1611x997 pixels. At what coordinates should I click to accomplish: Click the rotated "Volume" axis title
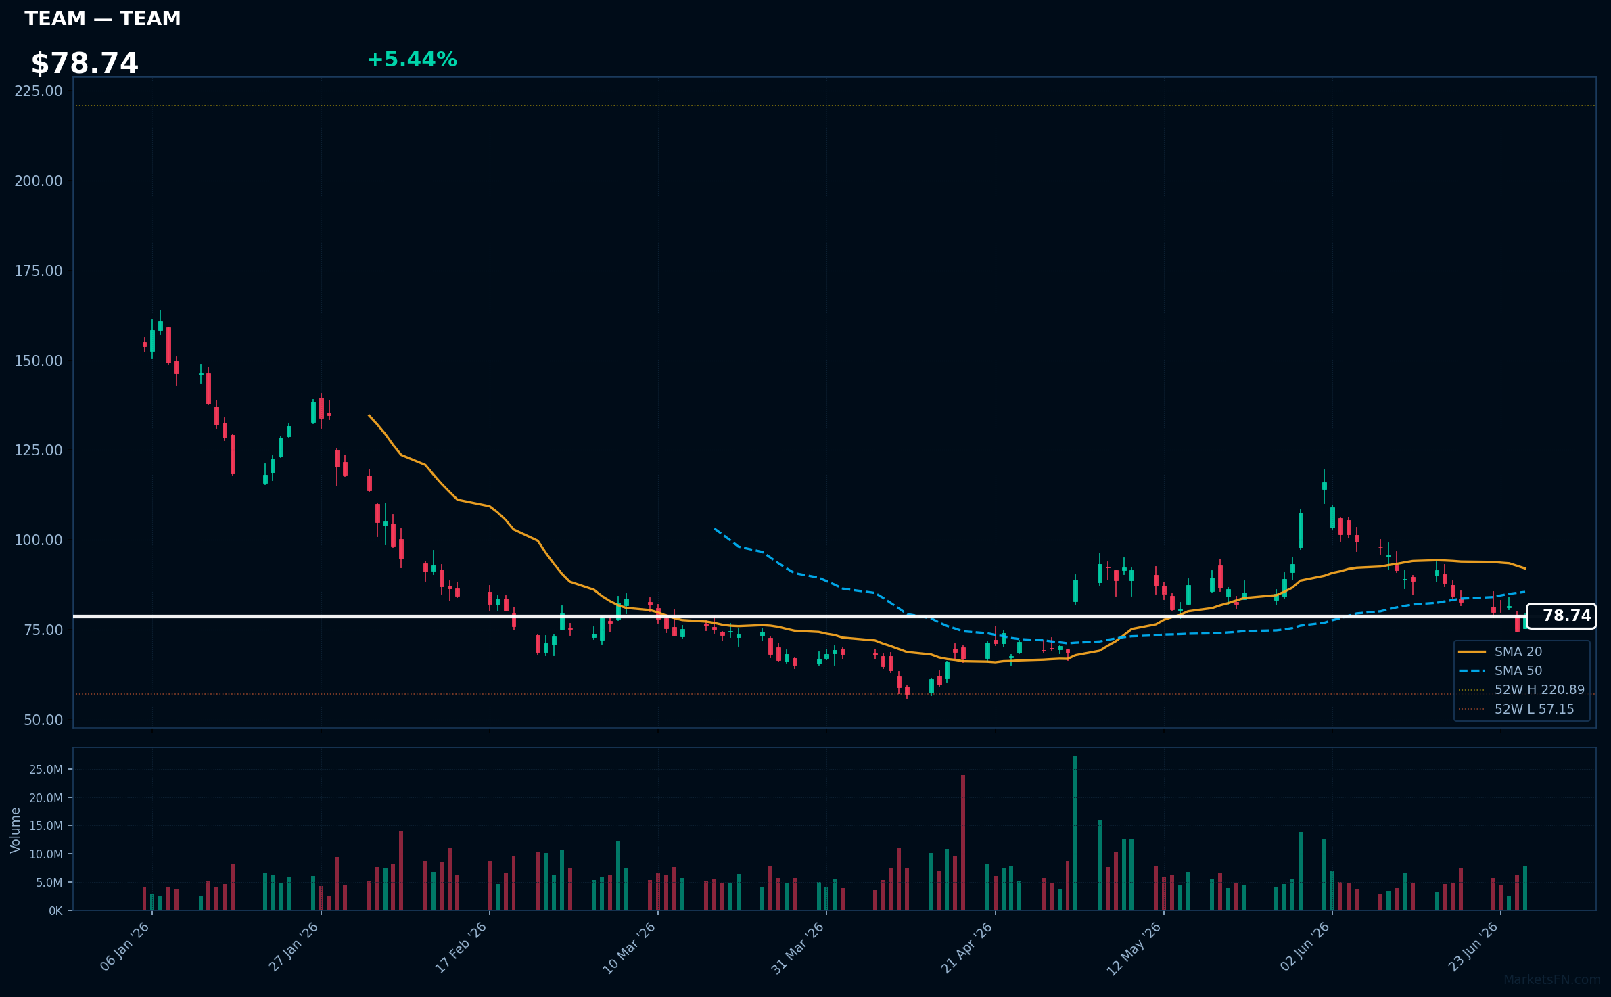pos(16,830)
